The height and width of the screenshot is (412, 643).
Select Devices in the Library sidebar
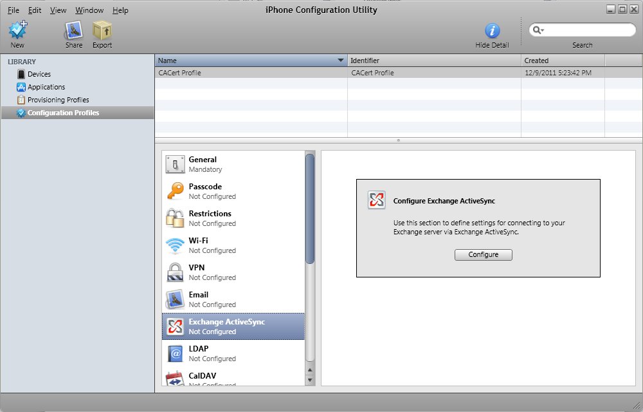click(x=39, y=74)
